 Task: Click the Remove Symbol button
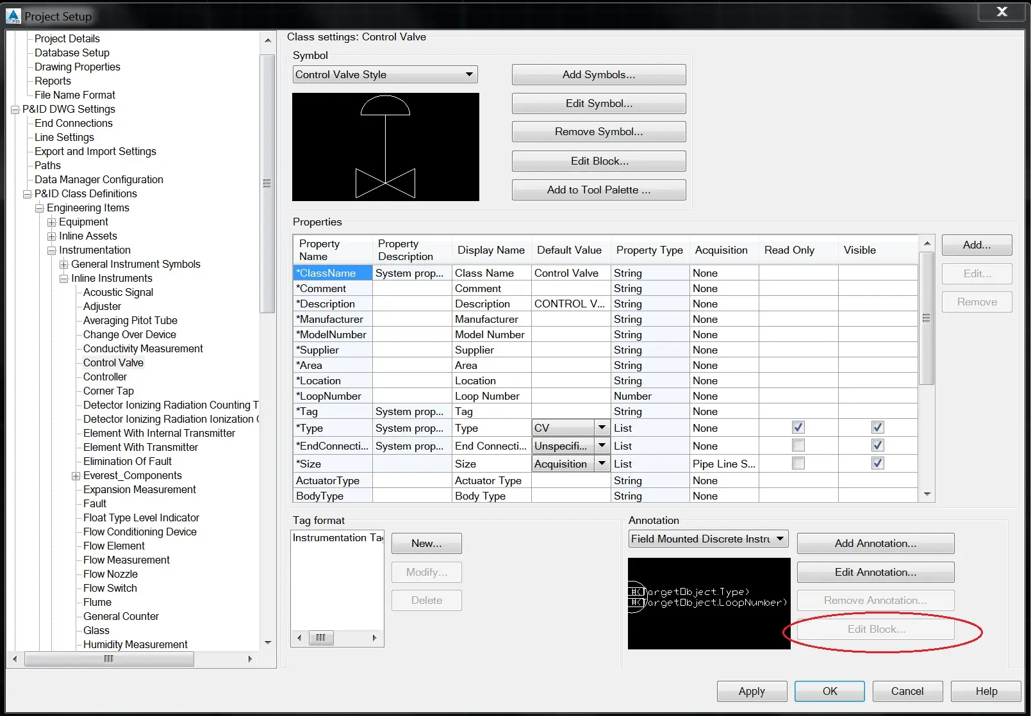point(598,131)
